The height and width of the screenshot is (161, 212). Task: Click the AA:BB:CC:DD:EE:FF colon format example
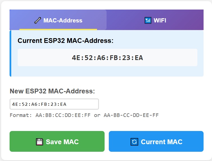tap(63, 115)
